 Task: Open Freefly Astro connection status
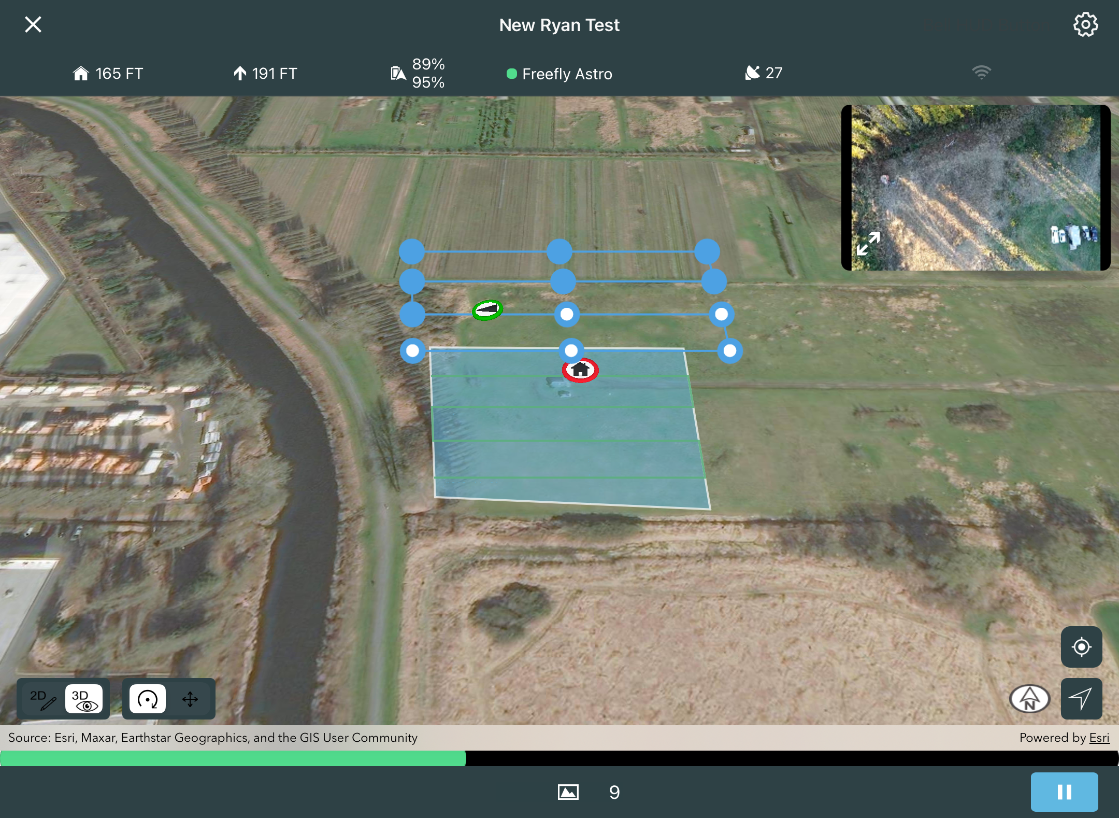[559, 74]
